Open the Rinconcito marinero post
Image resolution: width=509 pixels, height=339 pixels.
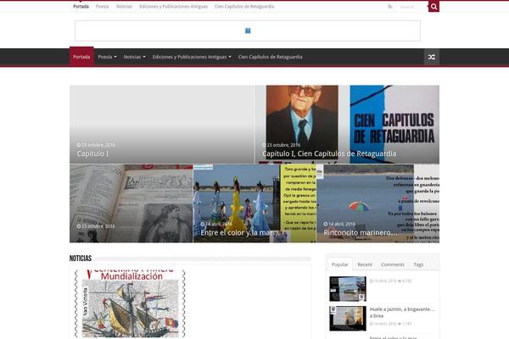(x=378, y=203)
